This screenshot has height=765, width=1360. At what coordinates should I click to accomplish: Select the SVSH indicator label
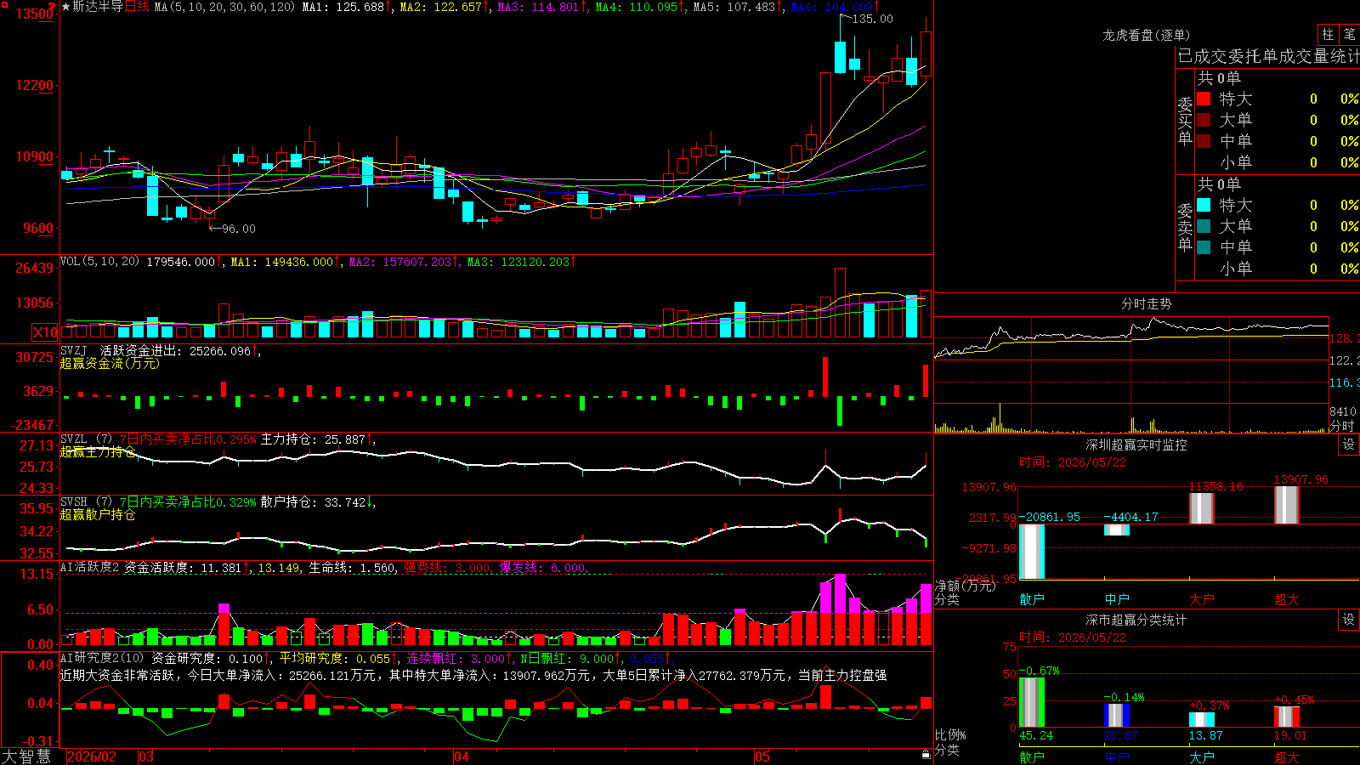pyautogui.click(x=74, y=501)
